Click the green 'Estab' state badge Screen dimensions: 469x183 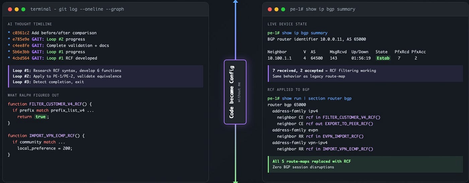pos(383,58)
